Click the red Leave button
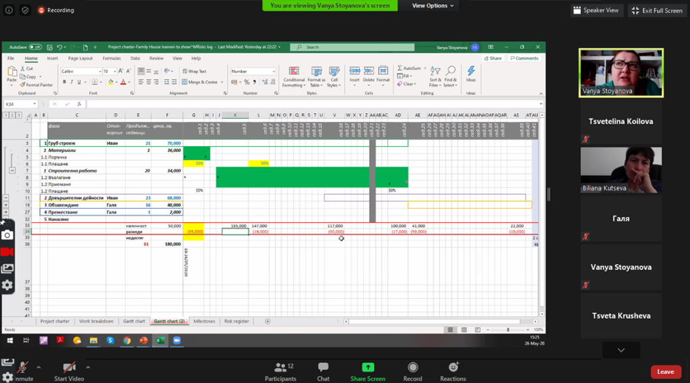The image size is (690, 383). tap(665, 372)
